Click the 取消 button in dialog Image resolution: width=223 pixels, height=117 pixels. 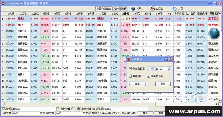(x=163, y=84)
